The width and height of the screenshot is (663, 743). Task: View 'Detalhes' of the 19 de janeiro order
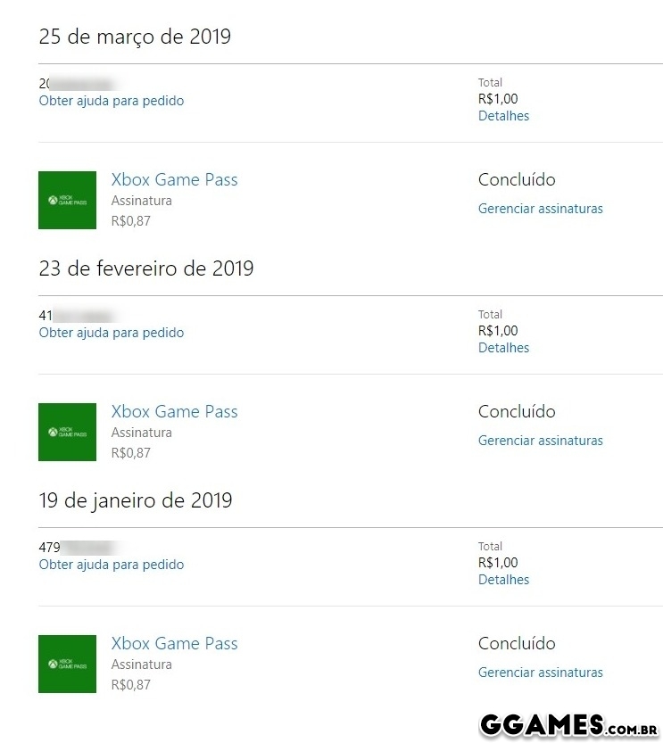[503, 580]
